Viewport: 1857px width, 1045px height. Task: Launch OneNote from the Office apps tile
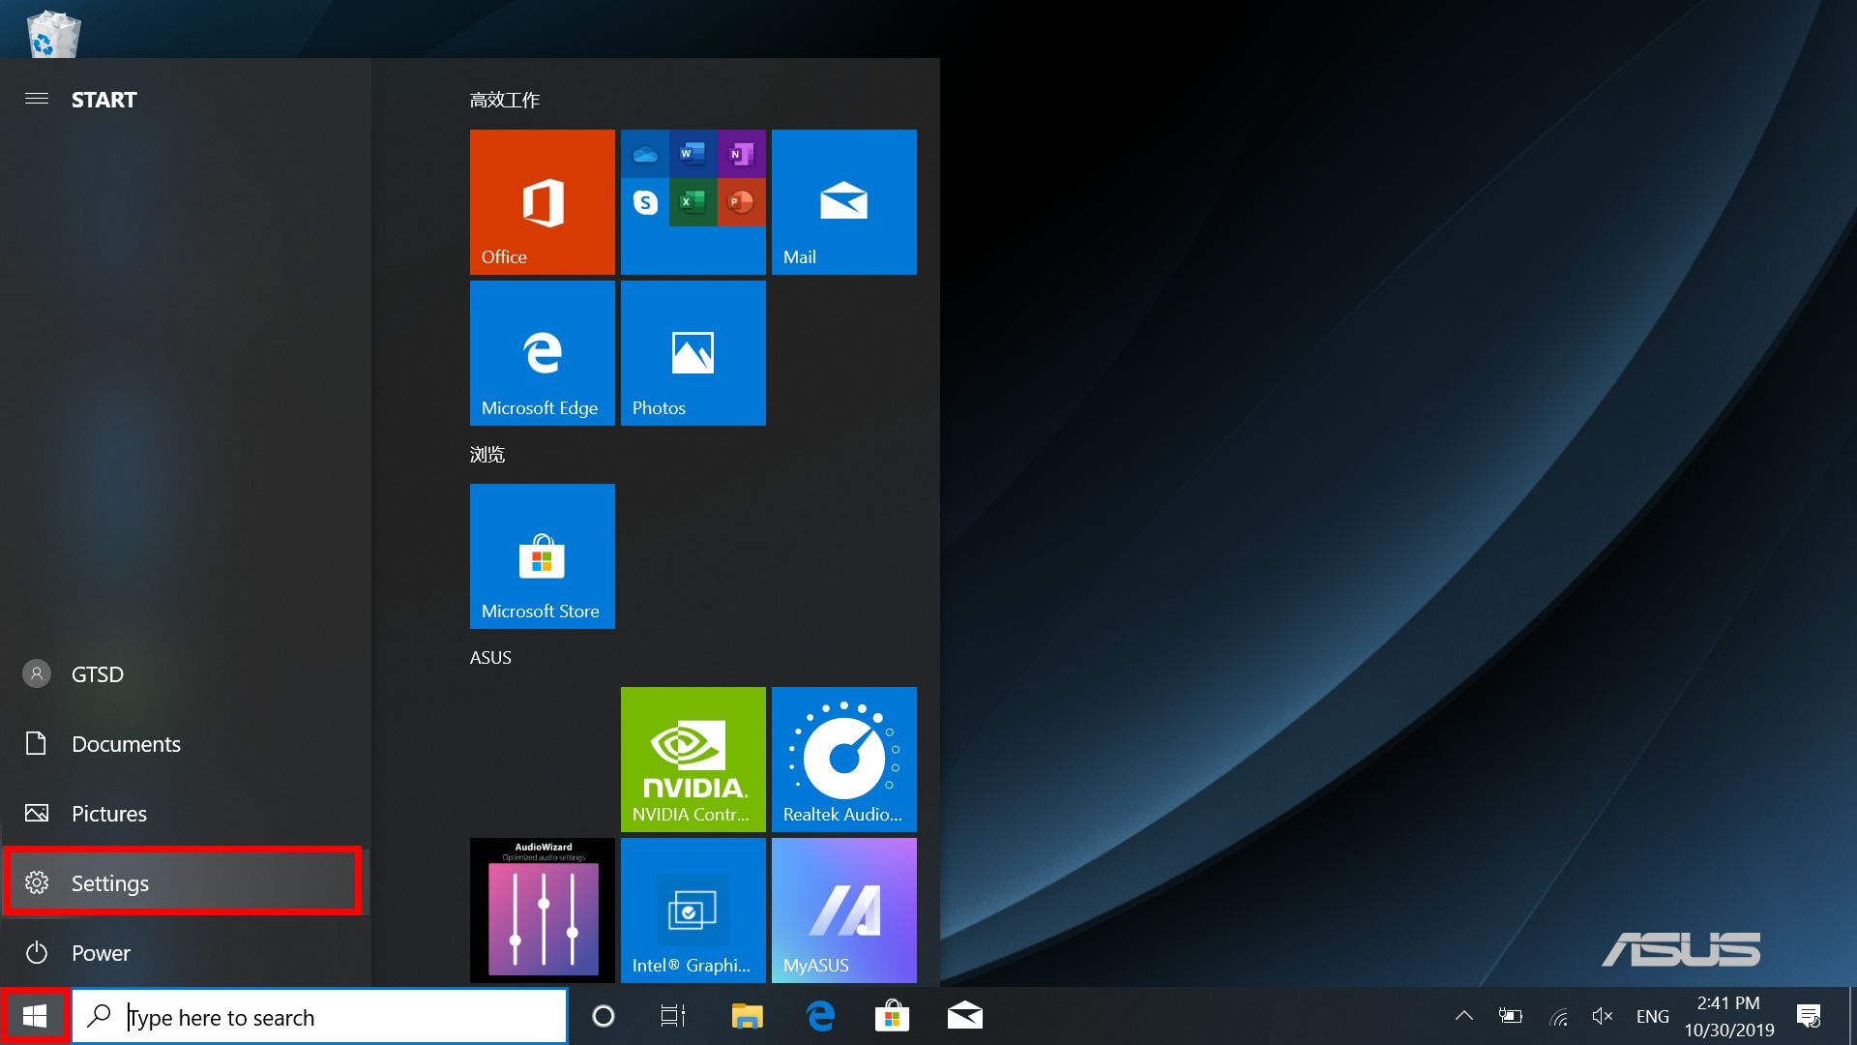(741, 154)
